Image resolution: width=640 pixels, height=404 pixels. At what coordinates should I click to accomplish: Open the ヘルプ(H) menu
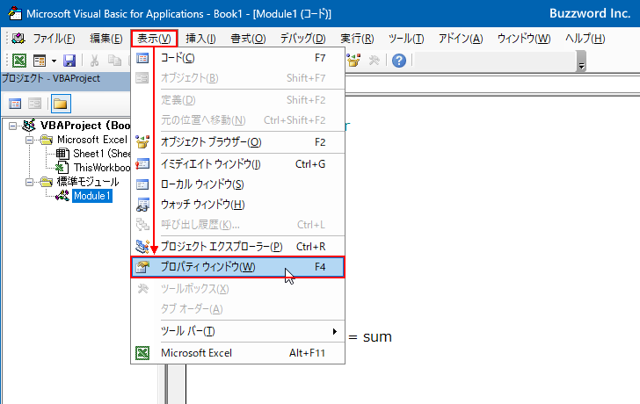tap(585, 39)
